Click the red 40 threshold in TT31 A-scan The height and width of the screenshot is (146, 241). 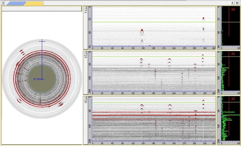coord(233,99)
